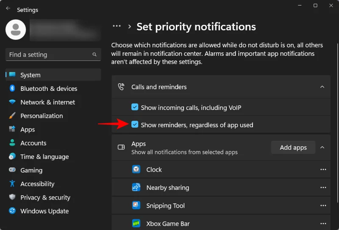Click the Nearby sharing app icon

(x=136, y=187)
